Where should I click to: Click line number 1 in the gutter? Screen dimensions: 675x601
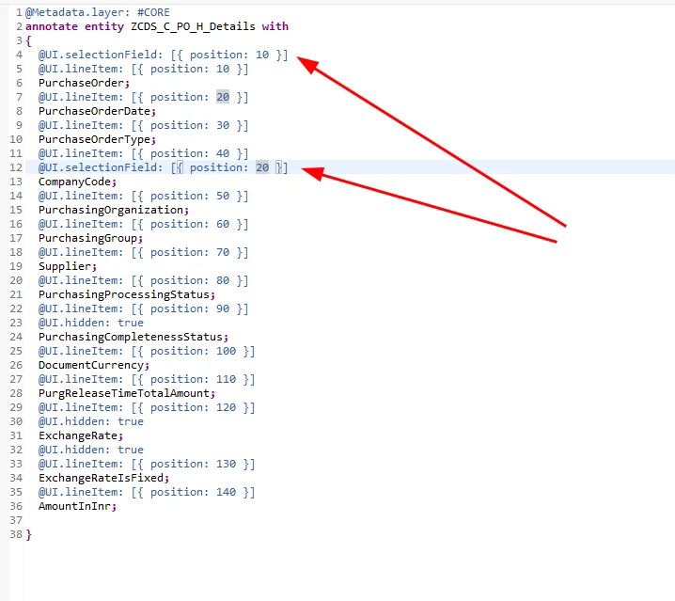click(19, 12)
